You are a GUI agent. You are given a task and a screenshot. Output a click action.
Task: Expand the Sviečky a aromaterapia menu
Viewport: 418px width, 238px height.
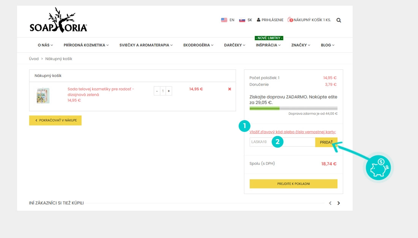point(146,45)
